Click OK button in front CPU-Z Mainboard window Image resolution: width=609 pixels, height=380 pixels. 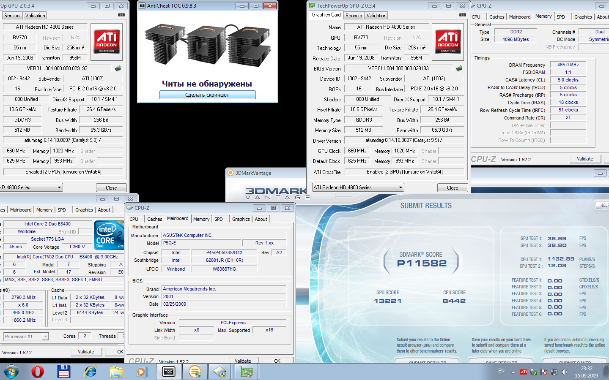[x=277, y=361]
